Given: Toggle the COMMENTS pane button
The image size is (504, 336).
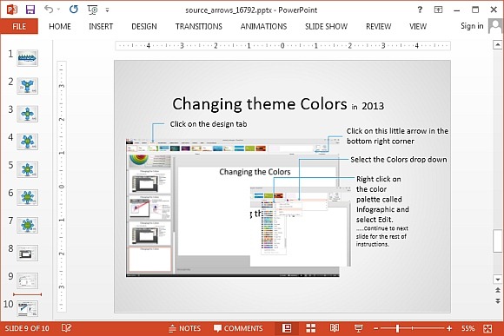Looking at the screenshot, I should 238,328.
